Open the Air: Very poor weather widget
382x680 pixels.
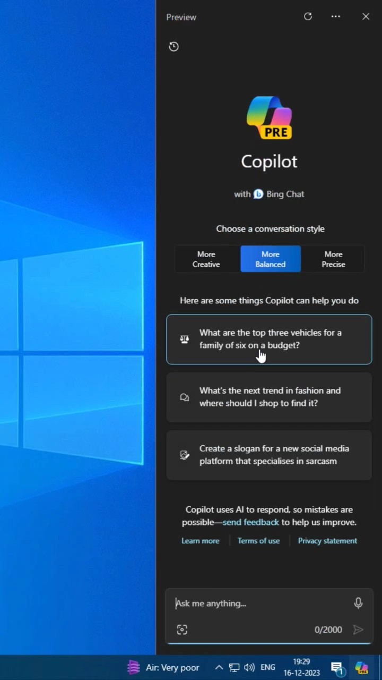(x=163, y=667)
